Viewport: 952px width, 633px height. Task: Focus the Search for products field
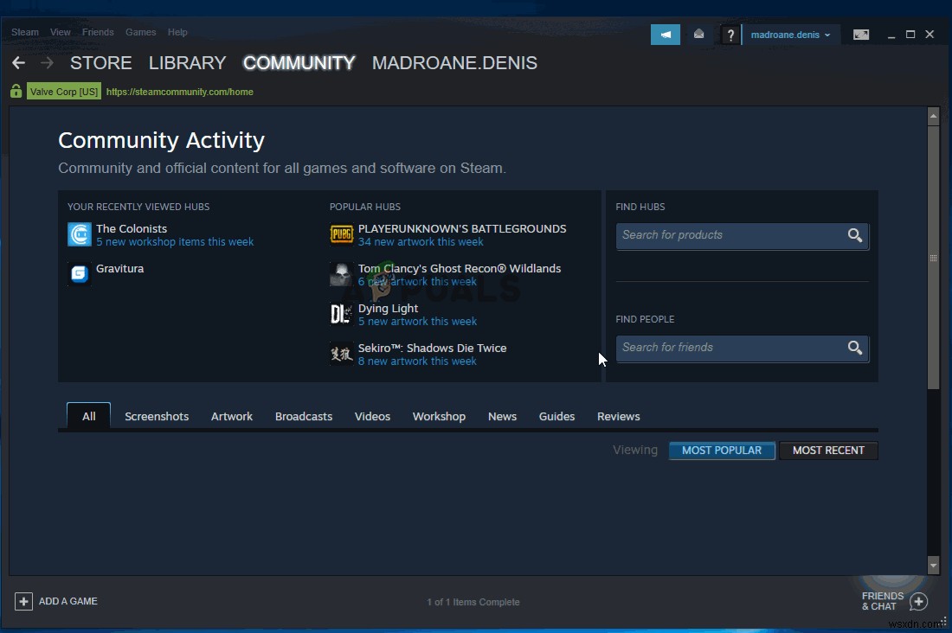pyautogui.click(x=742, y=236)
